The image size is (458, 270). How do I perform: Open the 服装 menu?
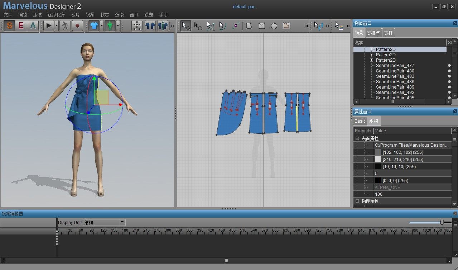click(x=37, y=15)
